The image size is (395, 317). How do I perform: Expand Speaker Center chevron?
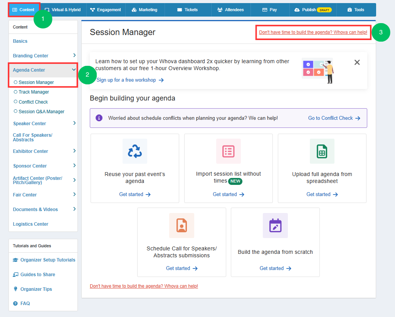pos(74,123)
